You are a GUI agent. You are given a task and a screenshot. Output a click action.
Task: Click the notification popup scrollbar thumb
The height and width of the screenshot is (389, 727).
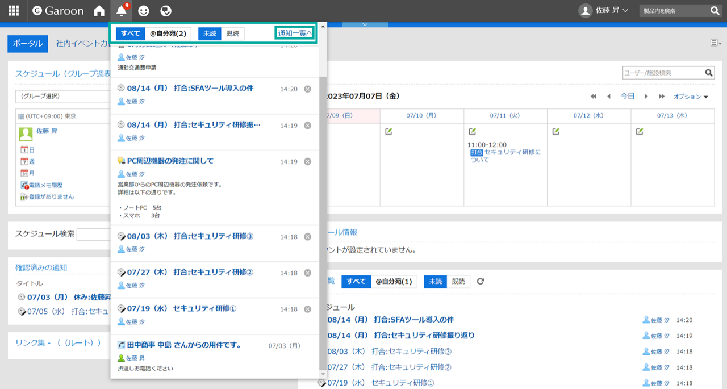(x=323, y=222)
